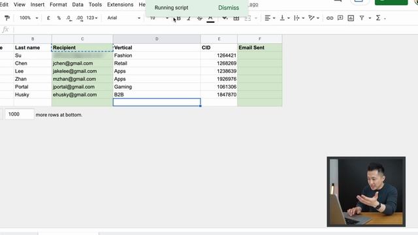The image size is (418, 235).
Task: Select cell jakelee@gmail.com
Action: point(82,71)
